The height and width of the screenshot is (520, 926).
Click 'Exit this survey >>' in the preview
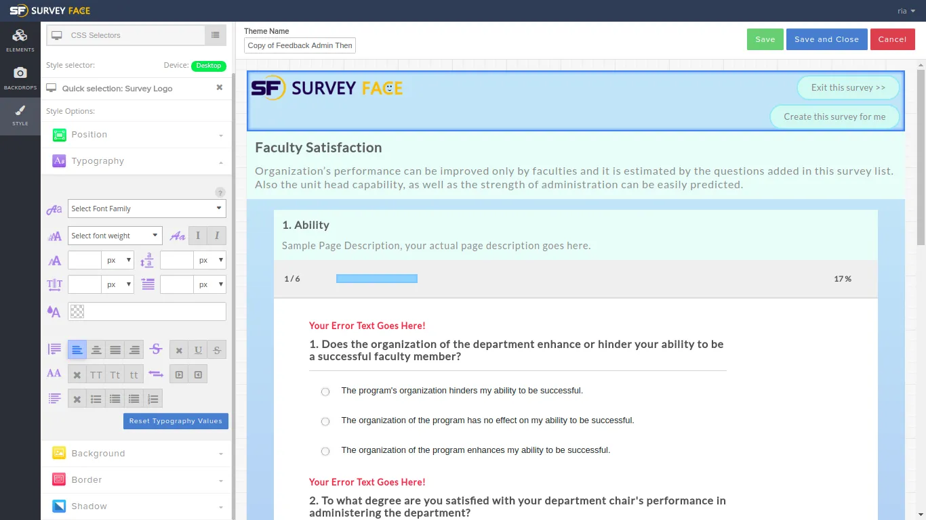pyautogui.click(x=848, y=87)
